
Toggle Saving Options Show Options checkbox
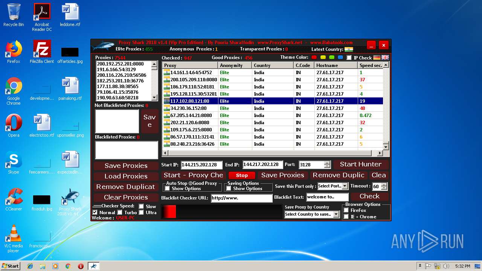[x=229, y=189]
